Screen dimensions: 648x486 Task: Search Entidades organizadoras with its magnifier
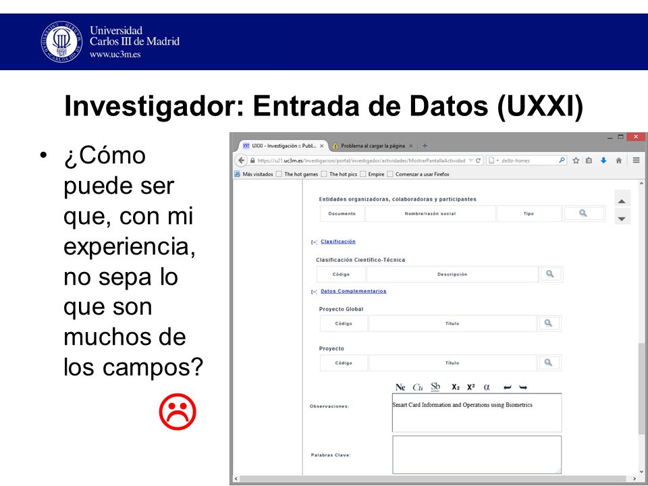[x=583, y=213]
